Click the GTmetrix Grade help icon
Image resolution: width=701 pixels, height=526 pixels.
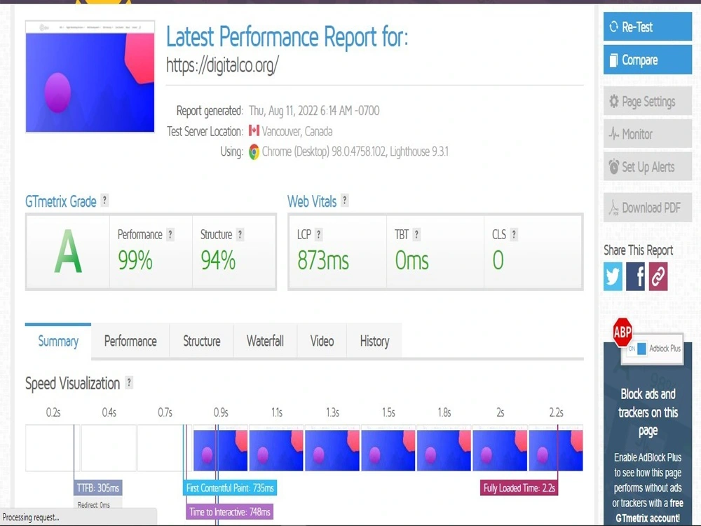[104, 201]
